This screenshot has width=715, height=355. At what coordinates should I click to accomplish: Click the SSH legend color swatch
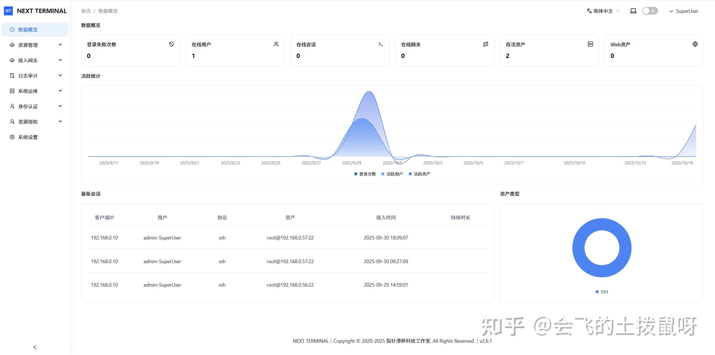click(x=597, y=292)
